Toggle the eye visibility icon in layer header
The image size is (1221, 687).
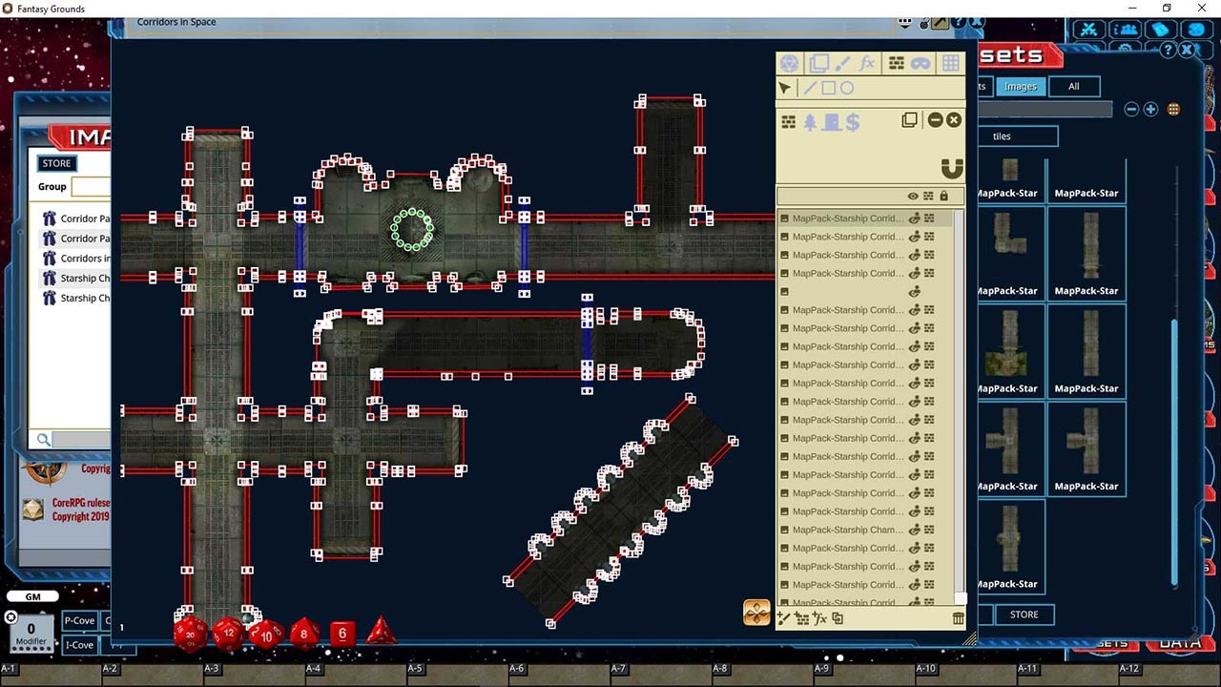coord(912,195)
